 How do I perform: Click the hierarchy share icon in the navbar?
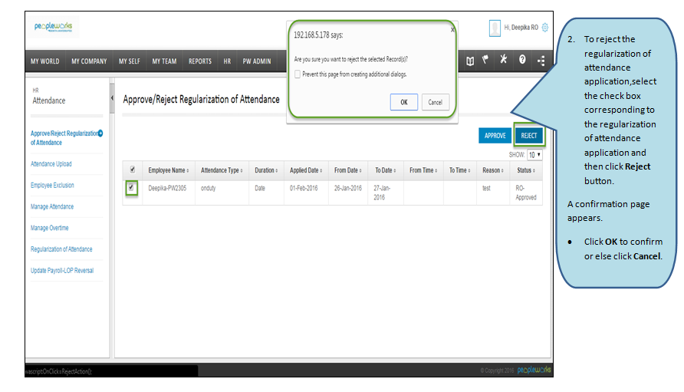pos(541,61)
